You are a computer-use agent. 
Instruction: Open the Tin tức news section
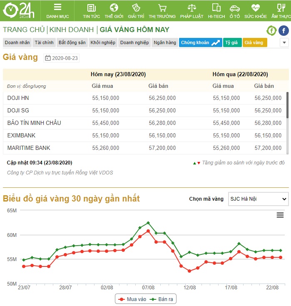point(91,11)
